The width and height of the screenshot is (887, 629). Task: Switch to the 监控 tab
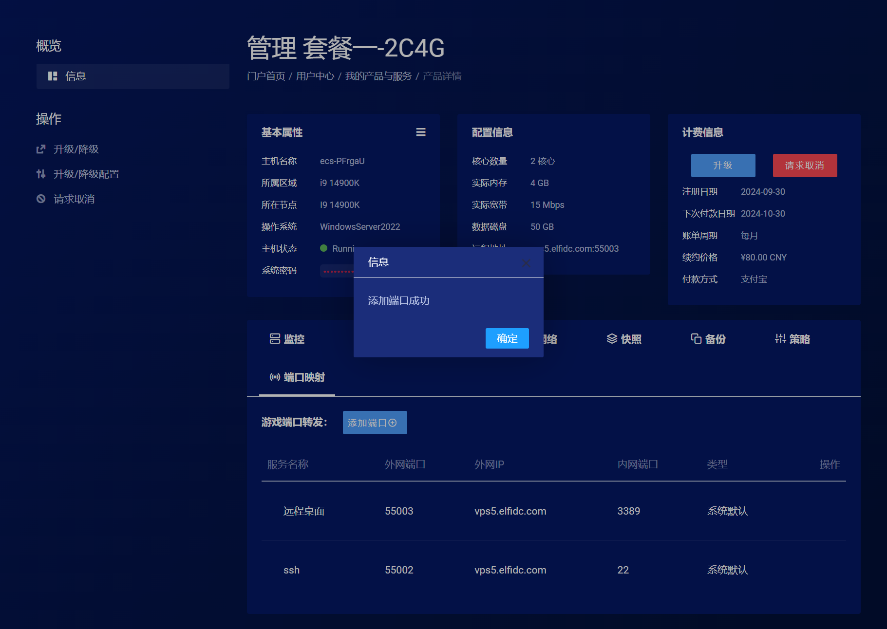pos(287,339)
